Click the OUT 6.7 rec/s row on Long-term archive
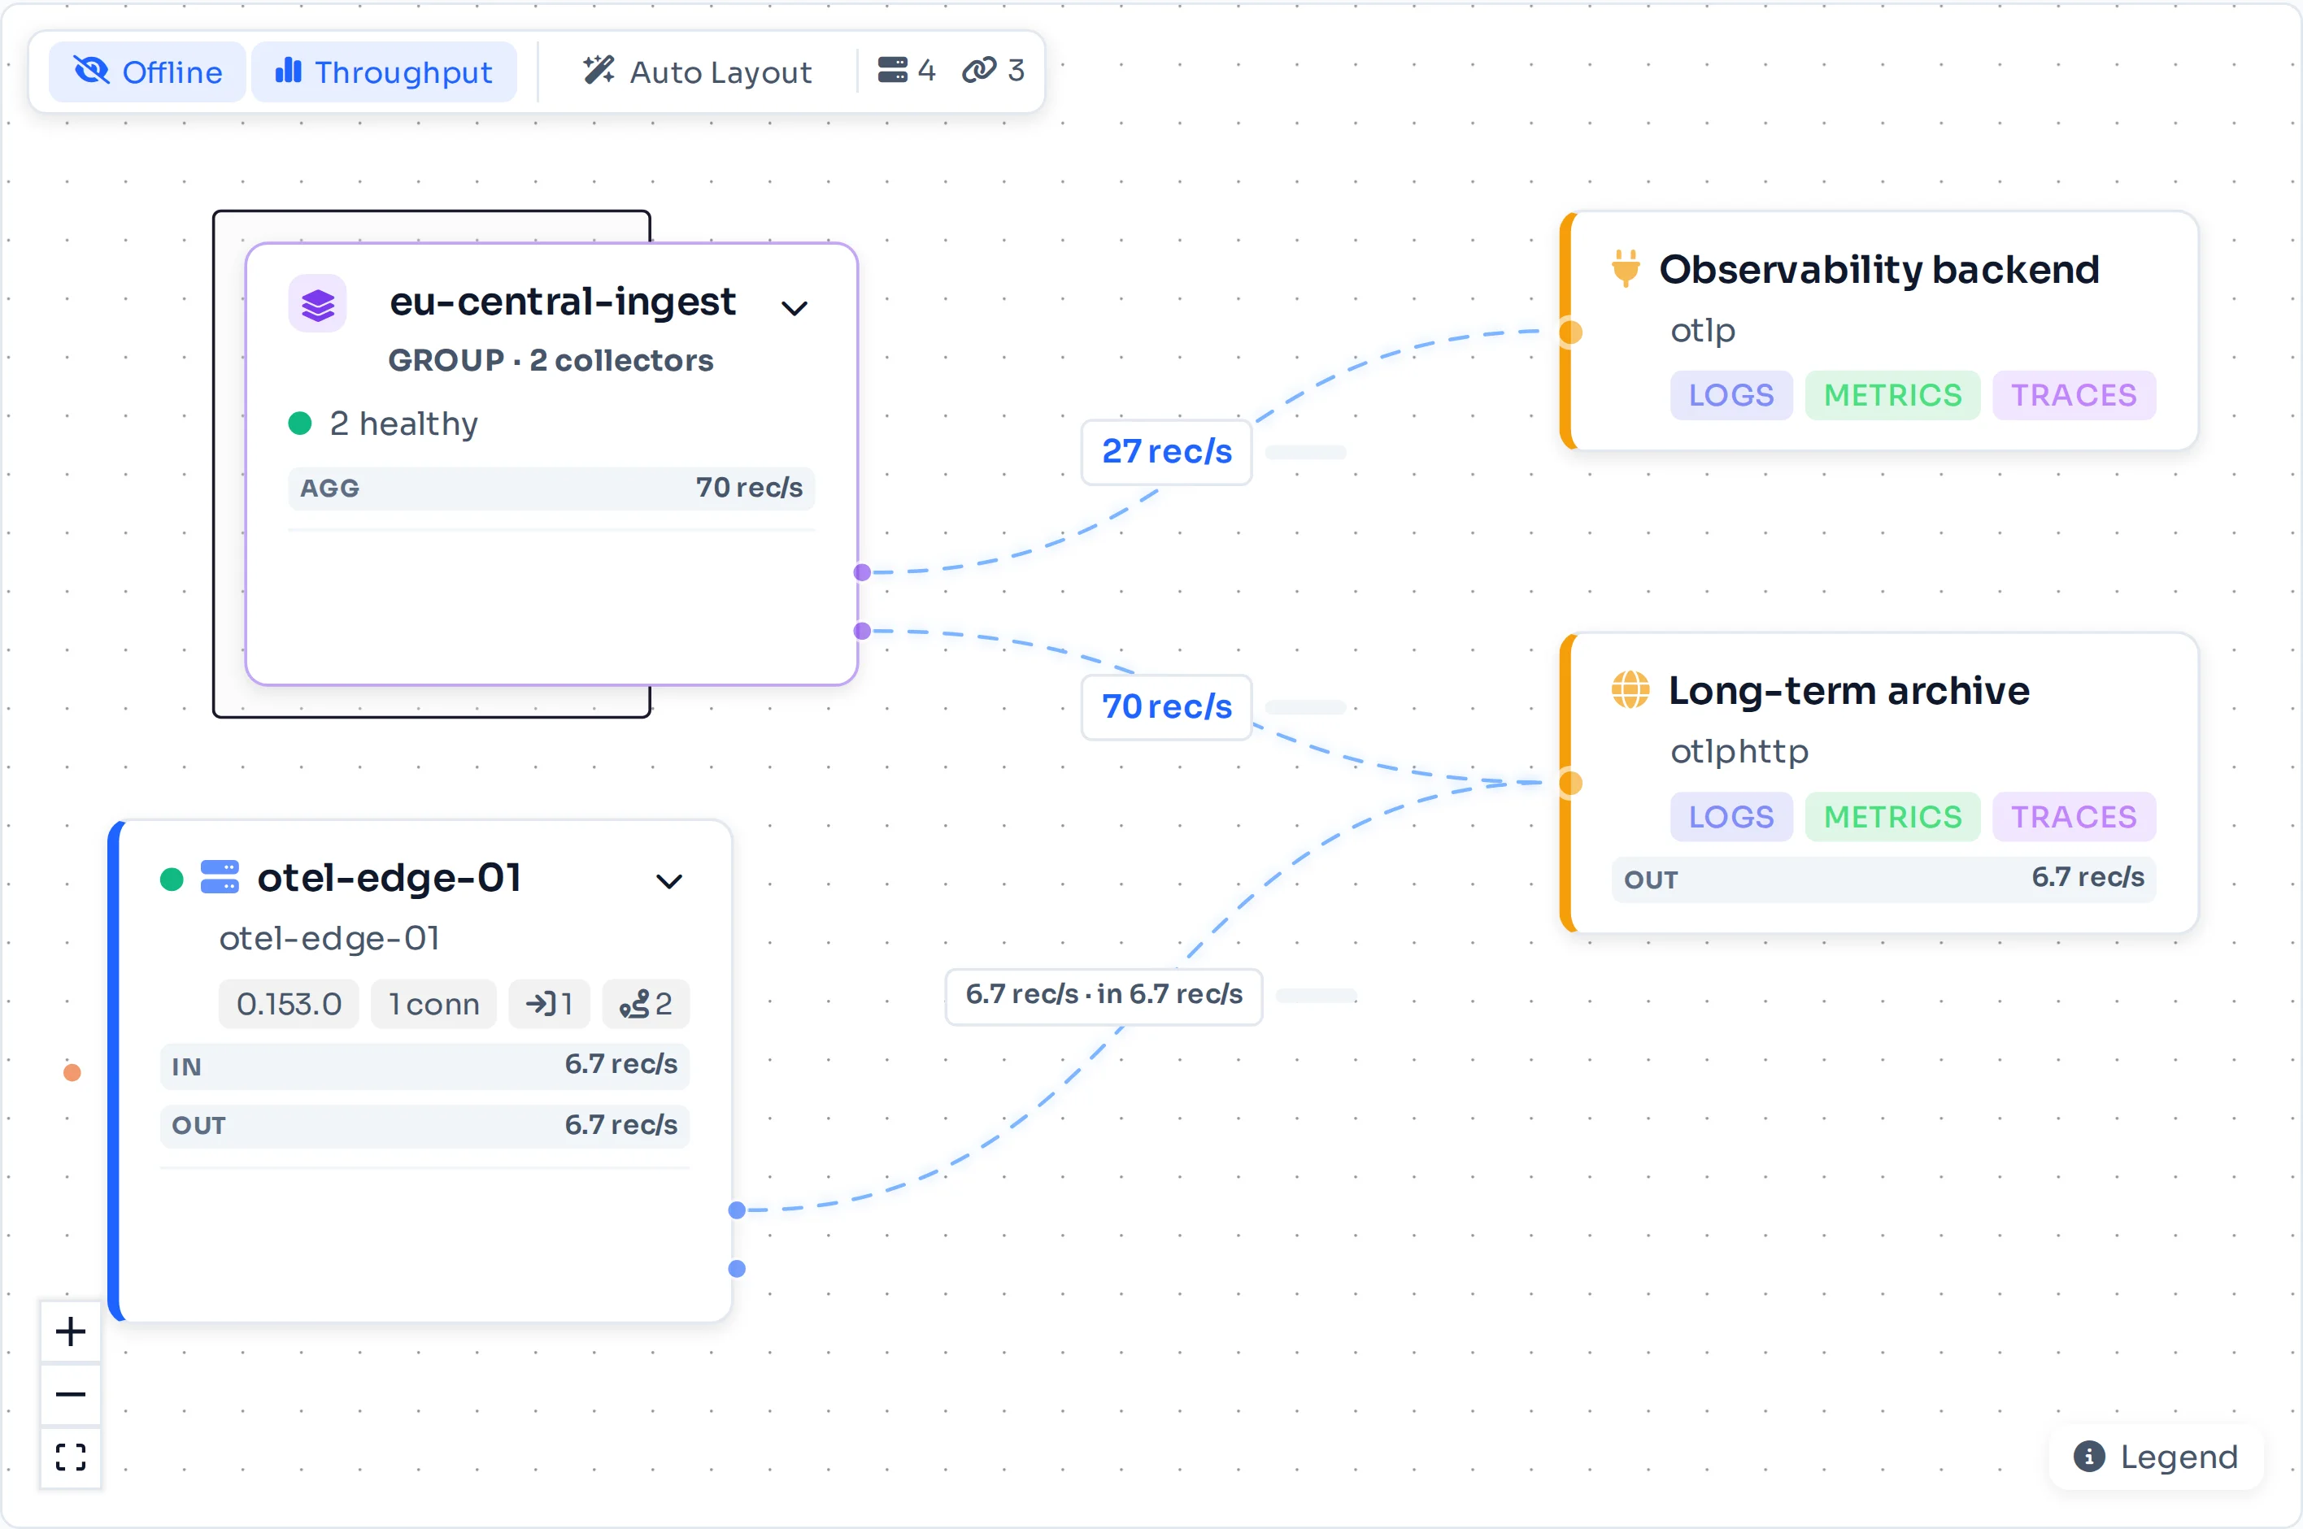 [x=1883, y=879]
